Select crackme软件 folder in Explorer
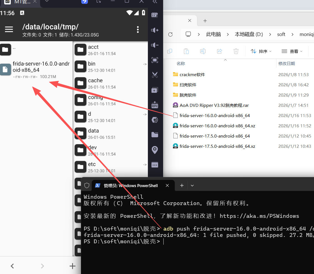Screen dimensions: 314x274 192,75
